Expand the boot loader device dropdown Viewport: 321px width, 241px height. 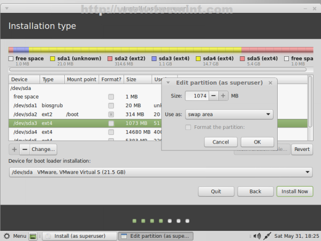pyautogui.click(x=160, y=172)
